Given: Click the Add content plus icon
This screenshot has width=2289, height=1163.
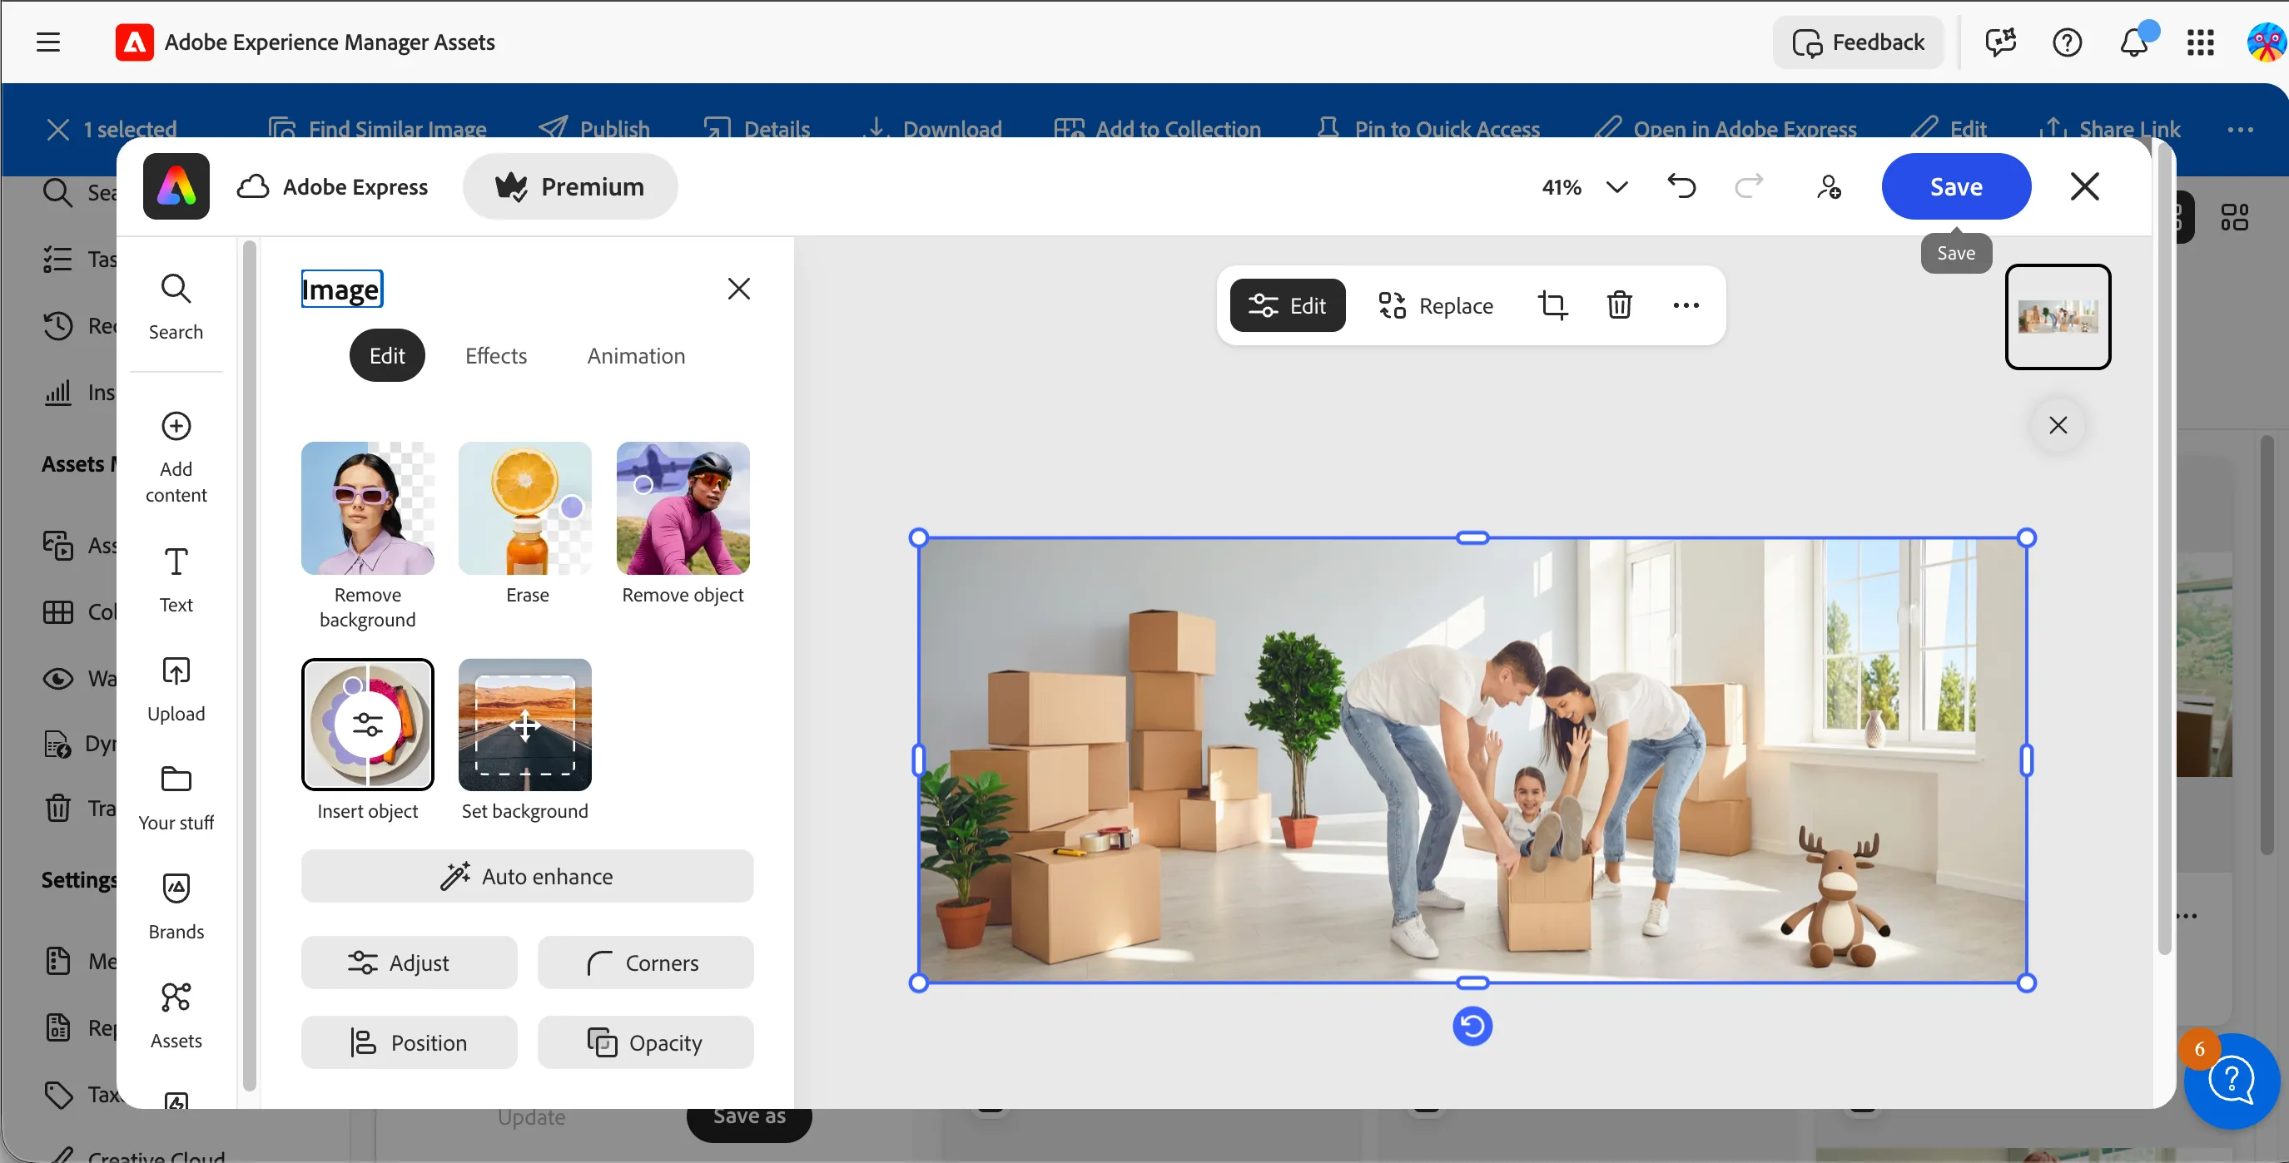Looking at the screenshot, I should click(x=176, y=426).
